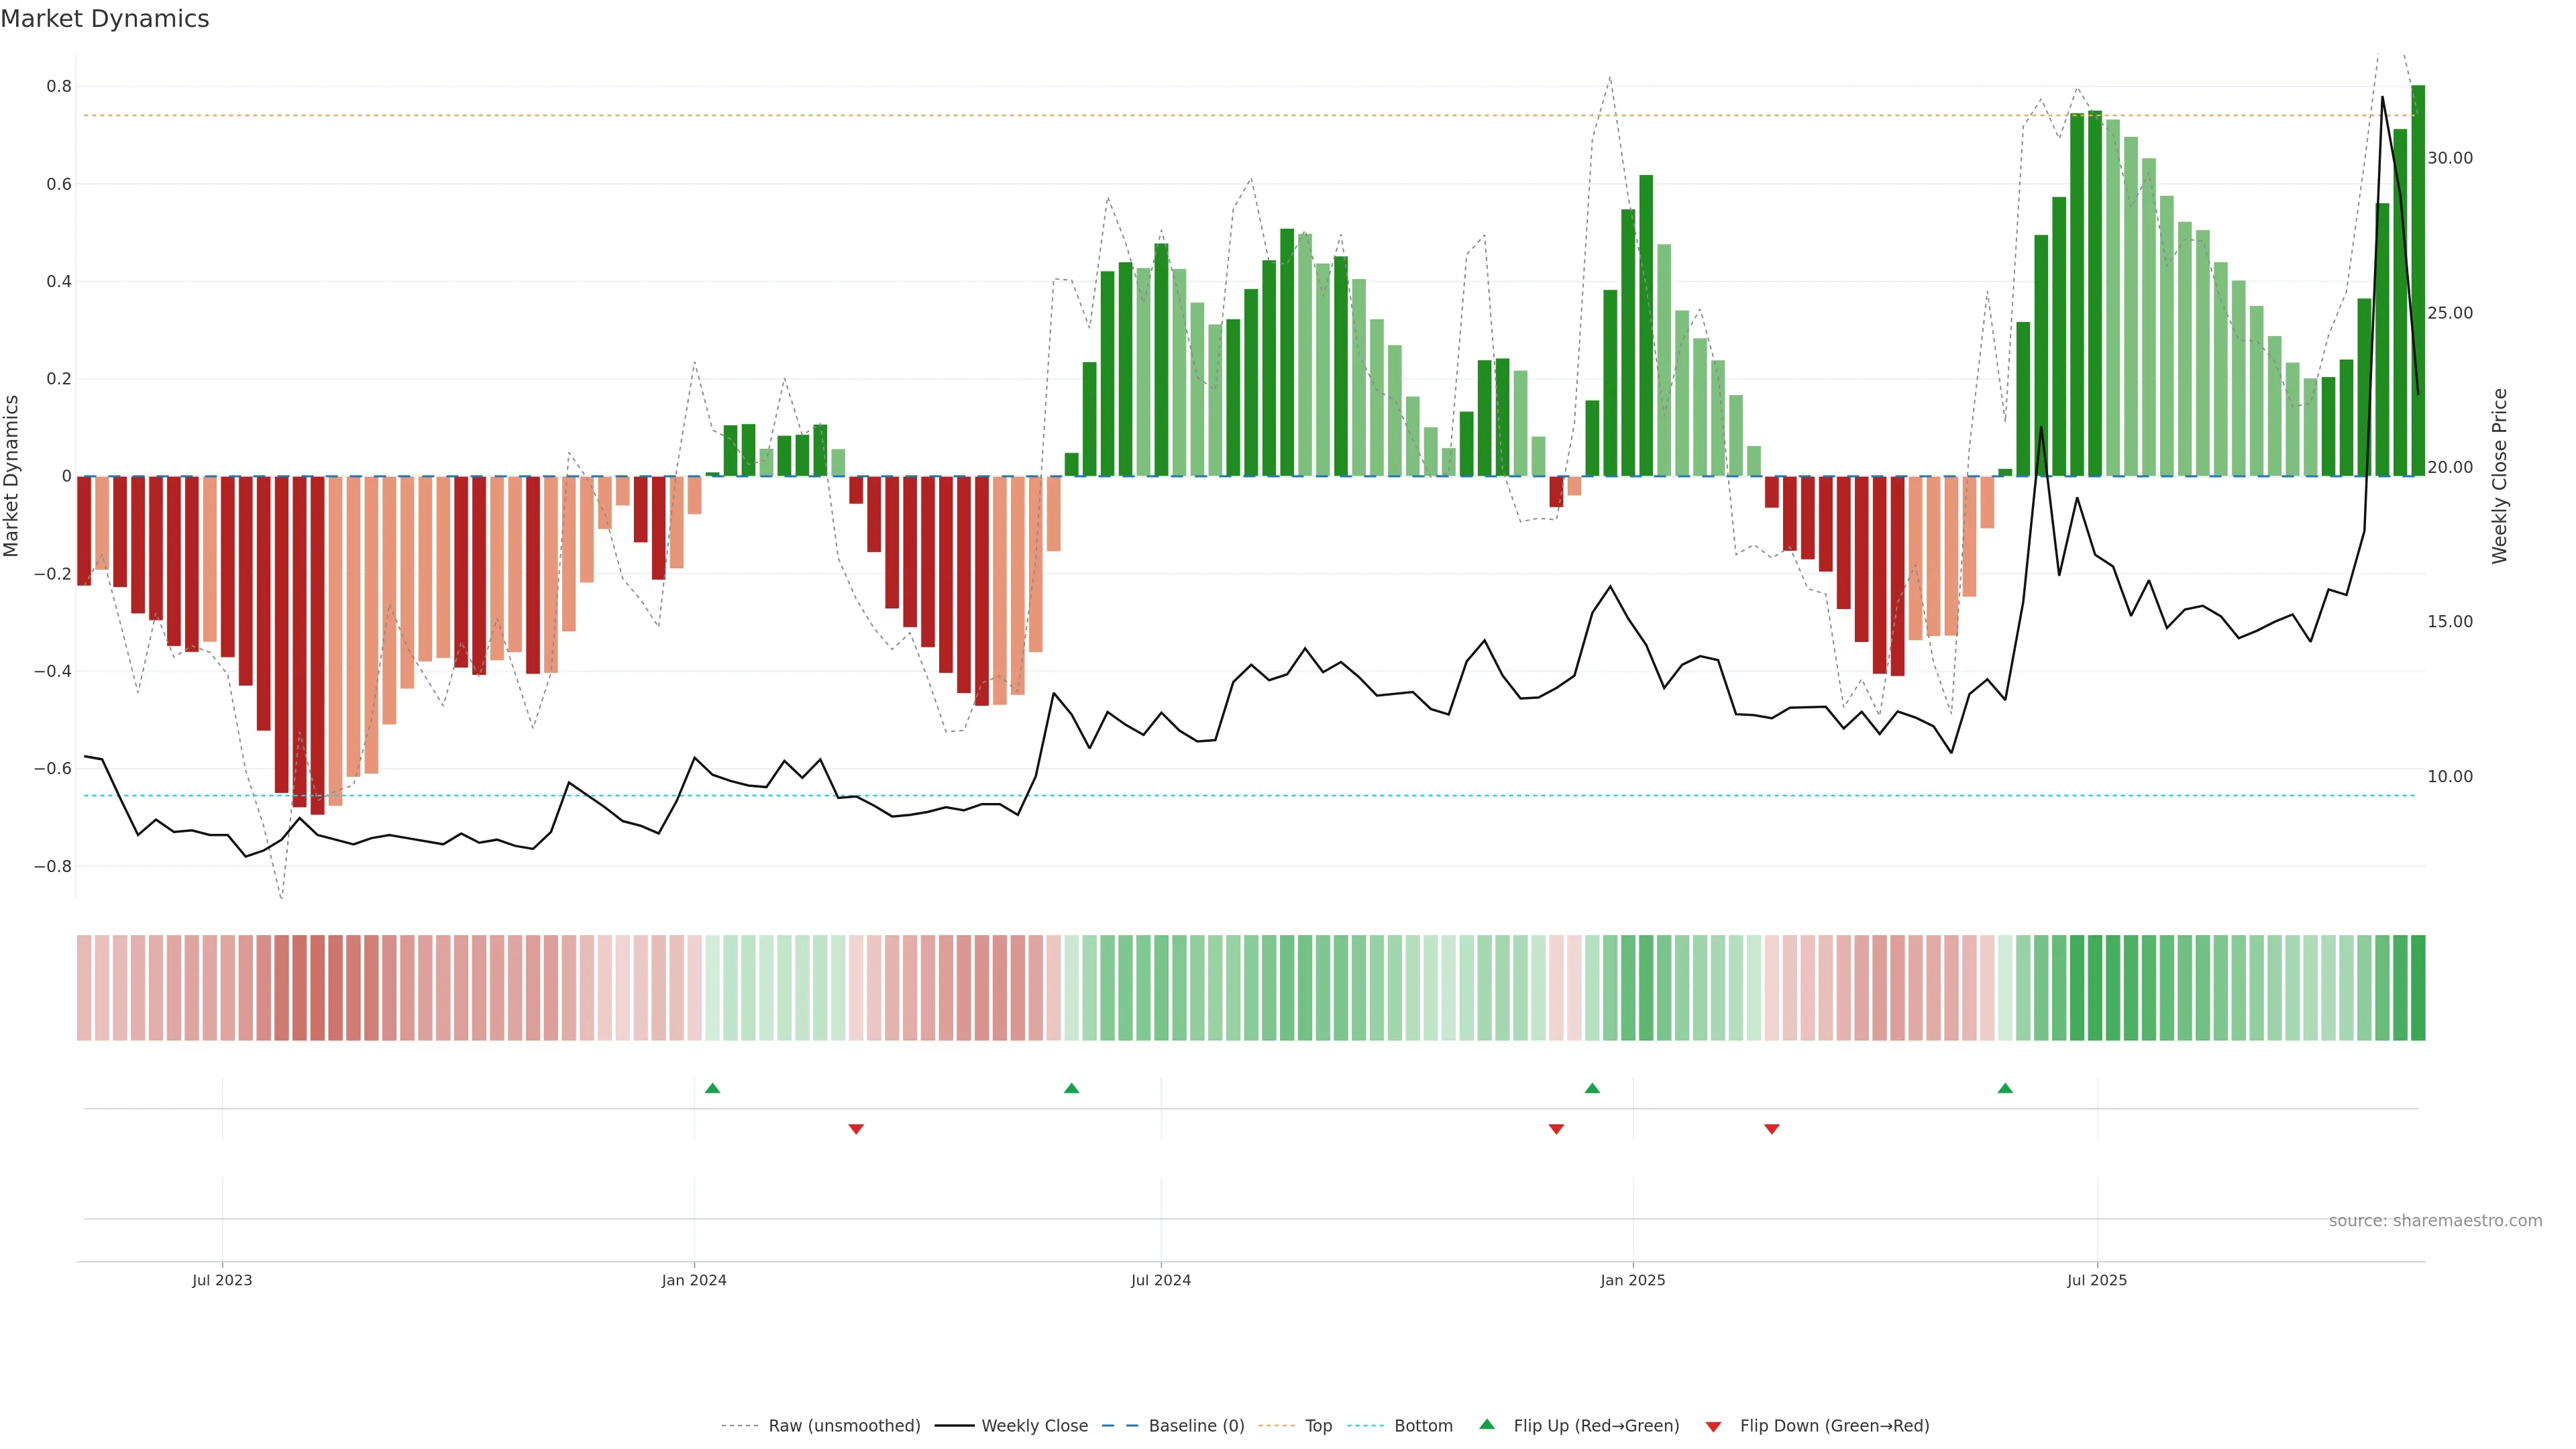Click the Jan 2025 x-axis label
Viewport: 2576px width, 1449px height.
click(x=1632, y=1280)
